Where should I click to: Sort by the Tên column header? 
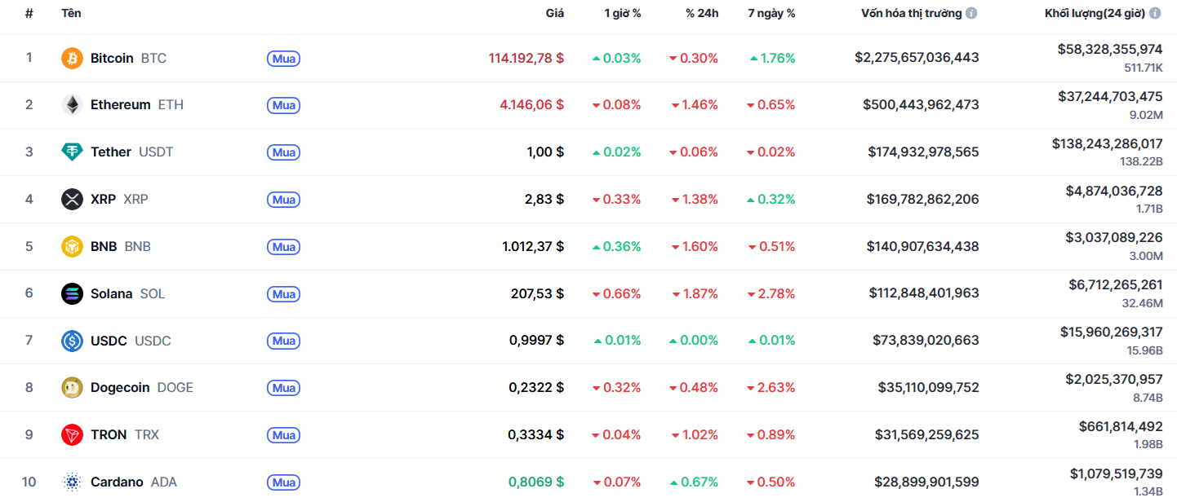coord(71,13)
